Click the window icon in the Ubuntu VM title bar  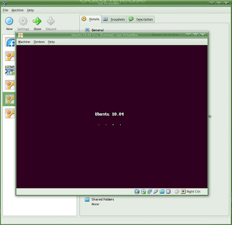(x=20, y=35)
